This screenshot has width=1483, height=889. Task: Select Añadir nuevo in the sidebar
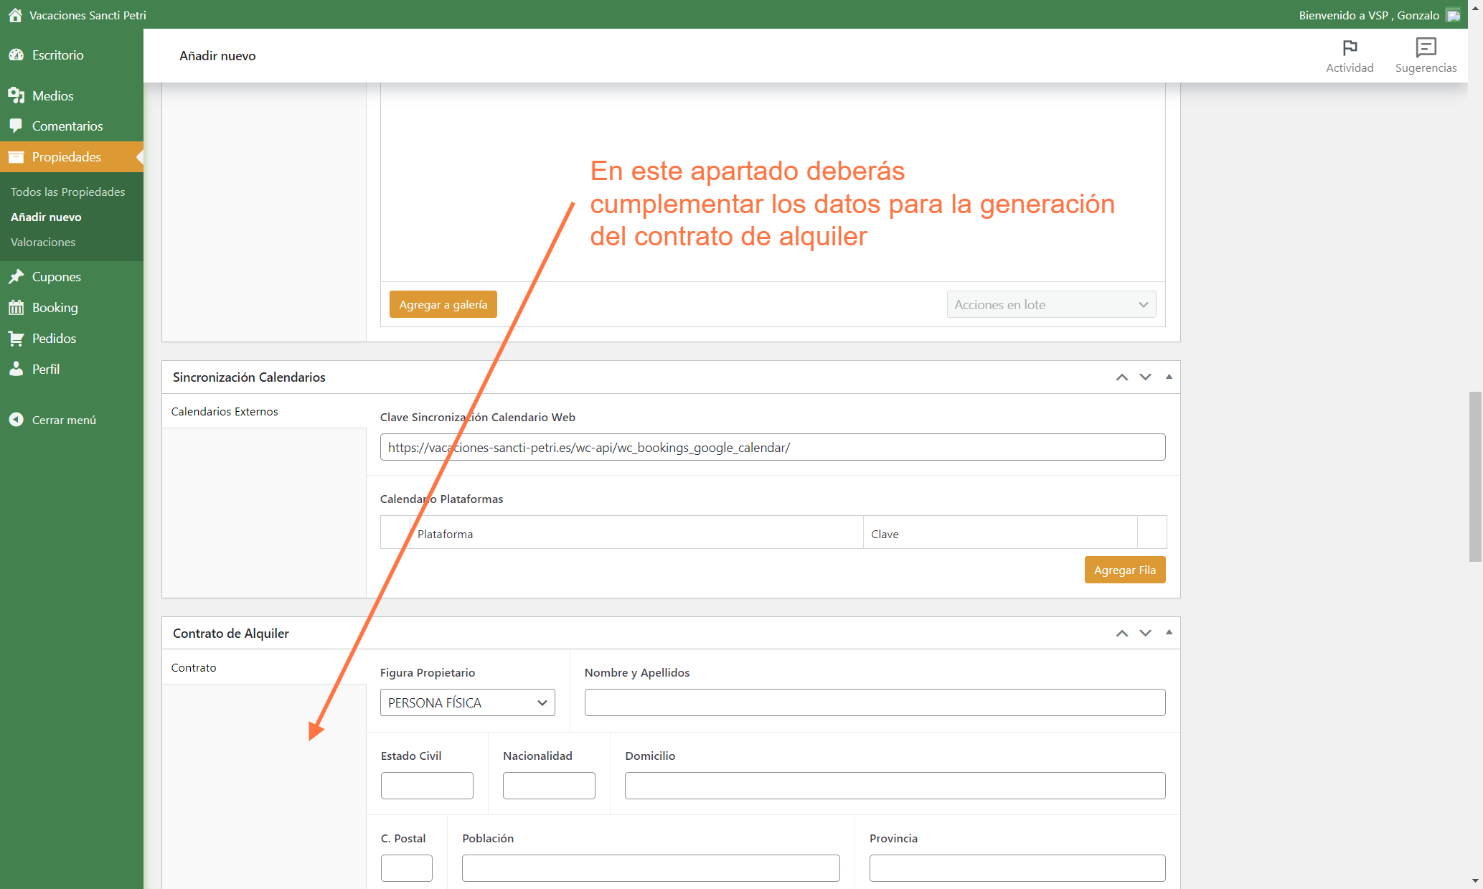coord(46,217)
